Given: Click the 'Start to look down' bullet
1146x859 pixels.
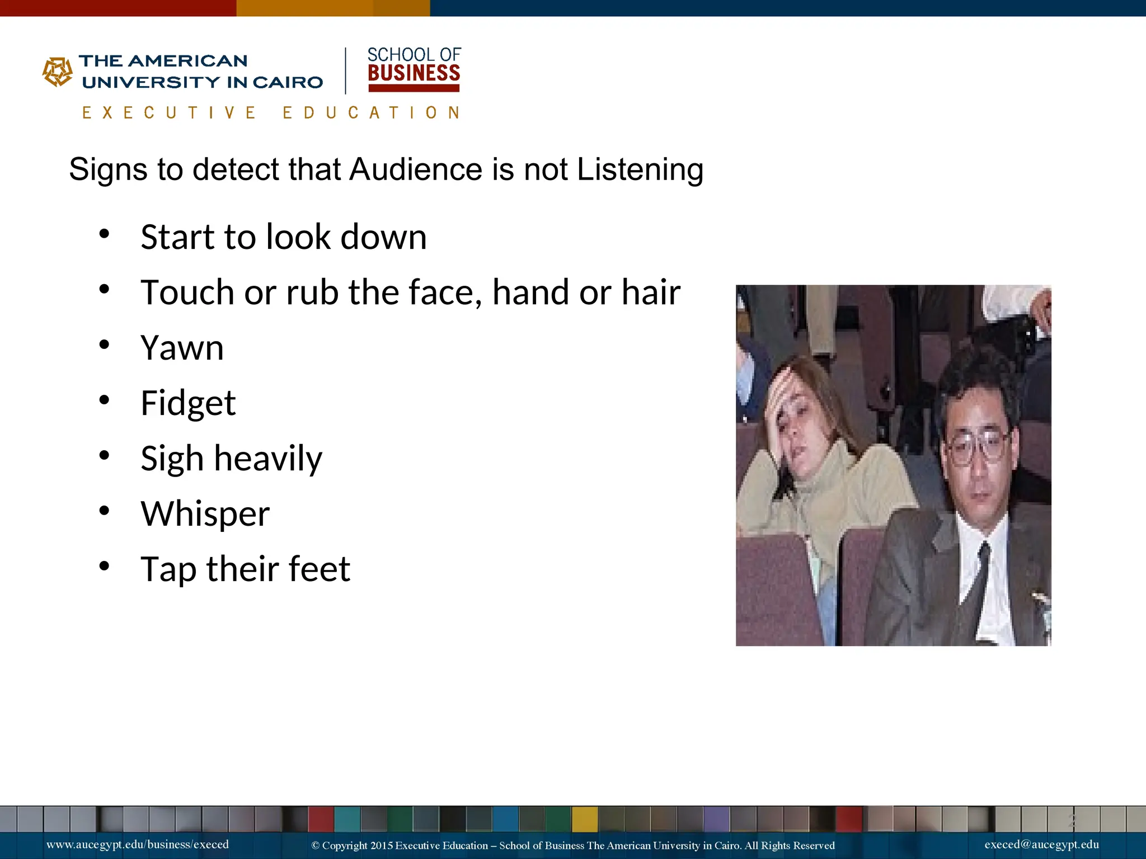Looking at the screenshot, I should click(x=283, y=237).
